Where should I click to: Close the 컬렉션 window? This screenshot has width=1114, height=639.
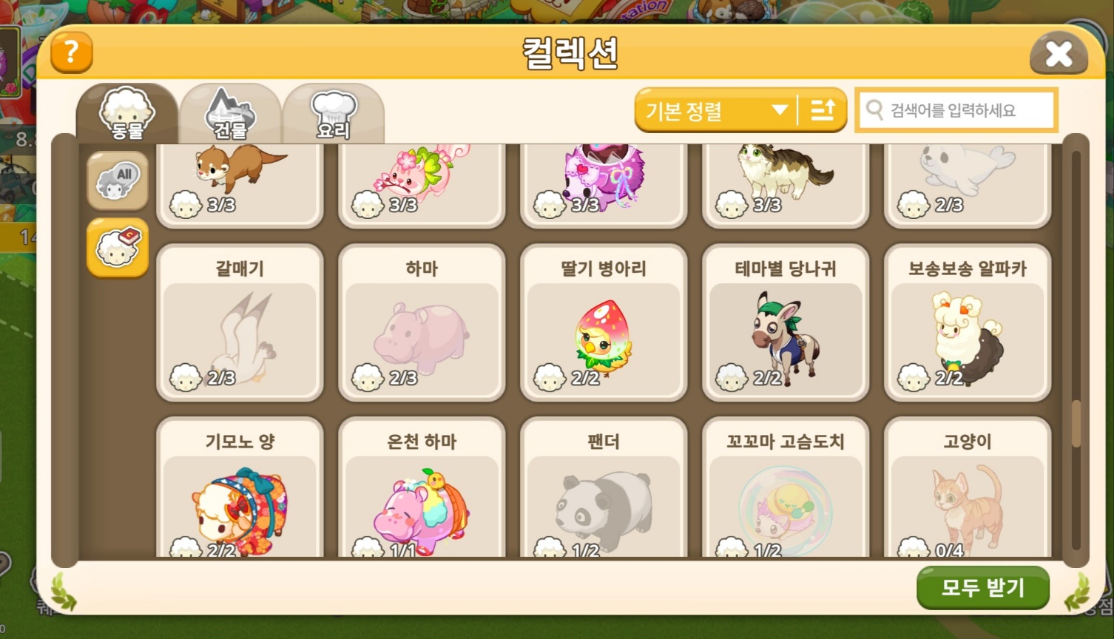1059,53
